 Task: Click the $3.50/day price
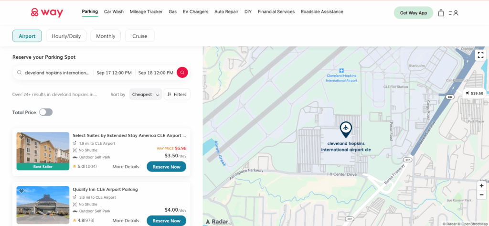[175, 155]
